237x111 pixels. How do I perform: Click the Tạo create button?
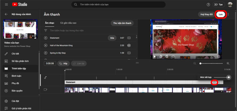click(x=219, y=4)
